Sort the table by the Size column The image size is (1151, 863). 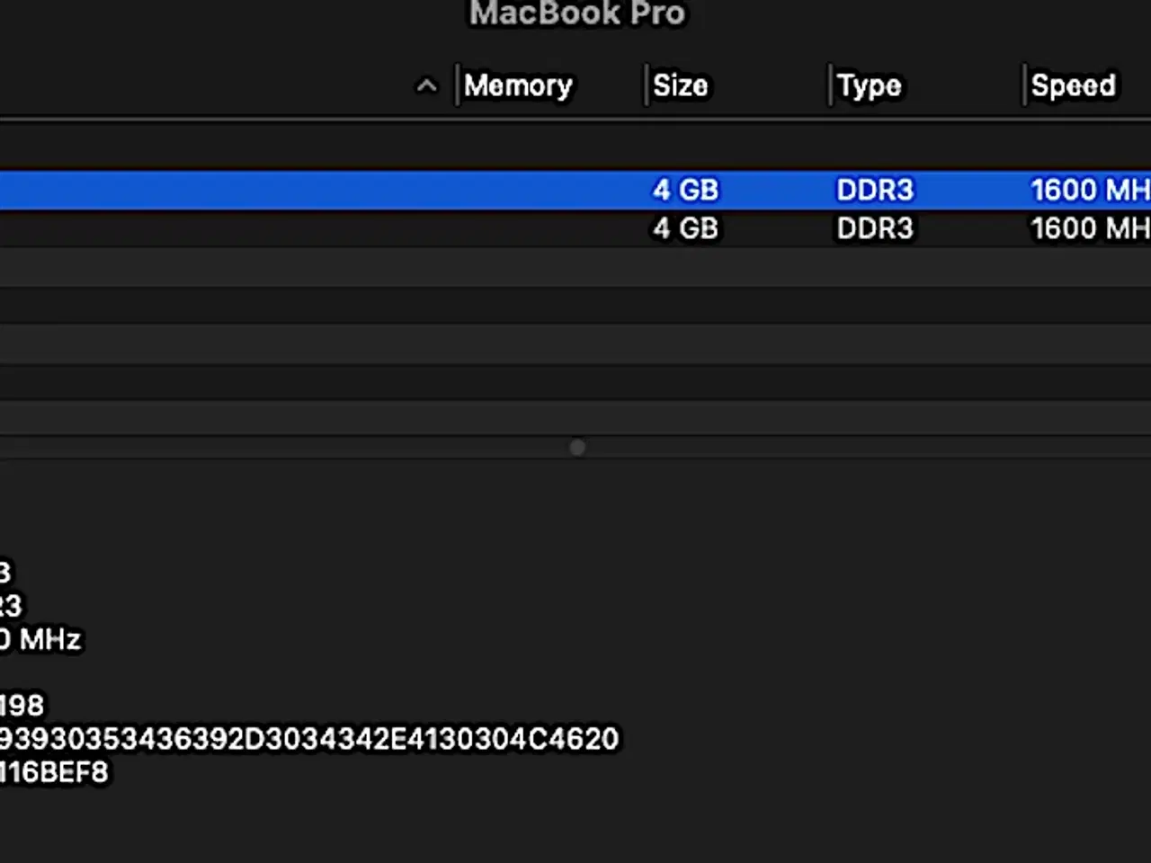[x=681, y=86]
